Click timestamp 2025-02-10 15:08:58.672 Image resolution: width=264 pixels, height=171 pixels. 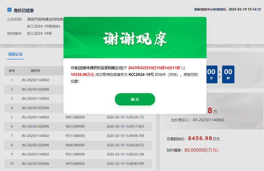tap(125, 145)
